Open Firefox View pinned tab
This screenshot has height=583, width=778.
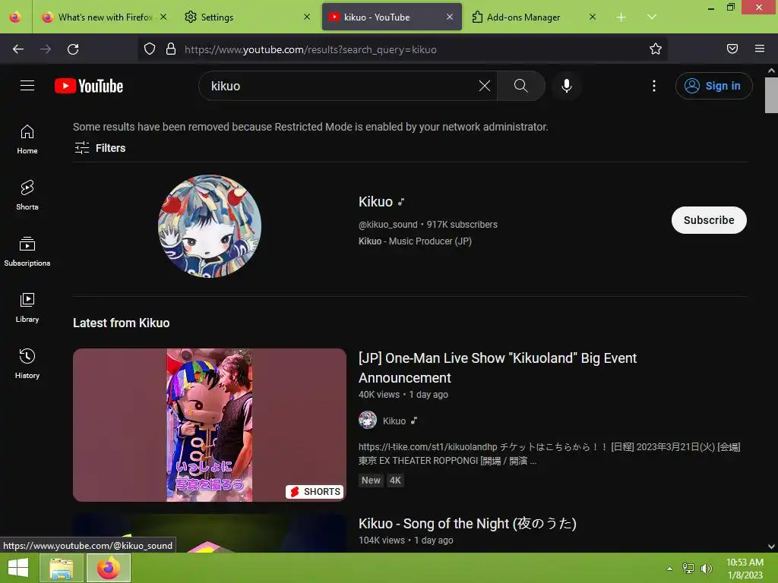15,17
